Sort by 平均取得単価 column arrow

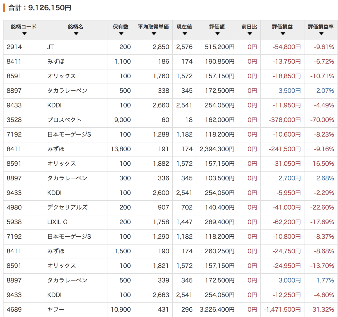[x=154, y=34]
